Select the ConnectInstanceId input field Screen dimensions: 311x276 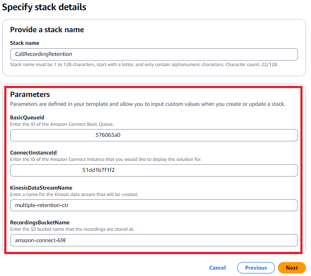pos(154,170)
